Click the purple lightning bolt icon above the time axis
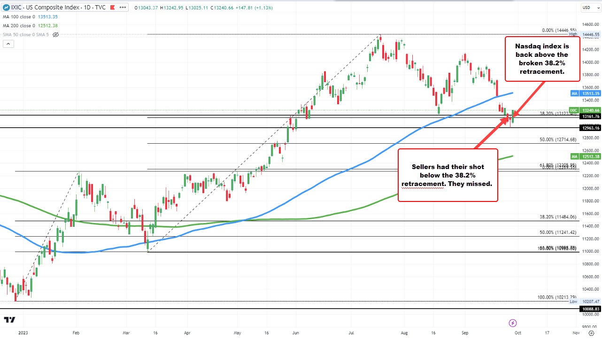 tap(513, 323)
